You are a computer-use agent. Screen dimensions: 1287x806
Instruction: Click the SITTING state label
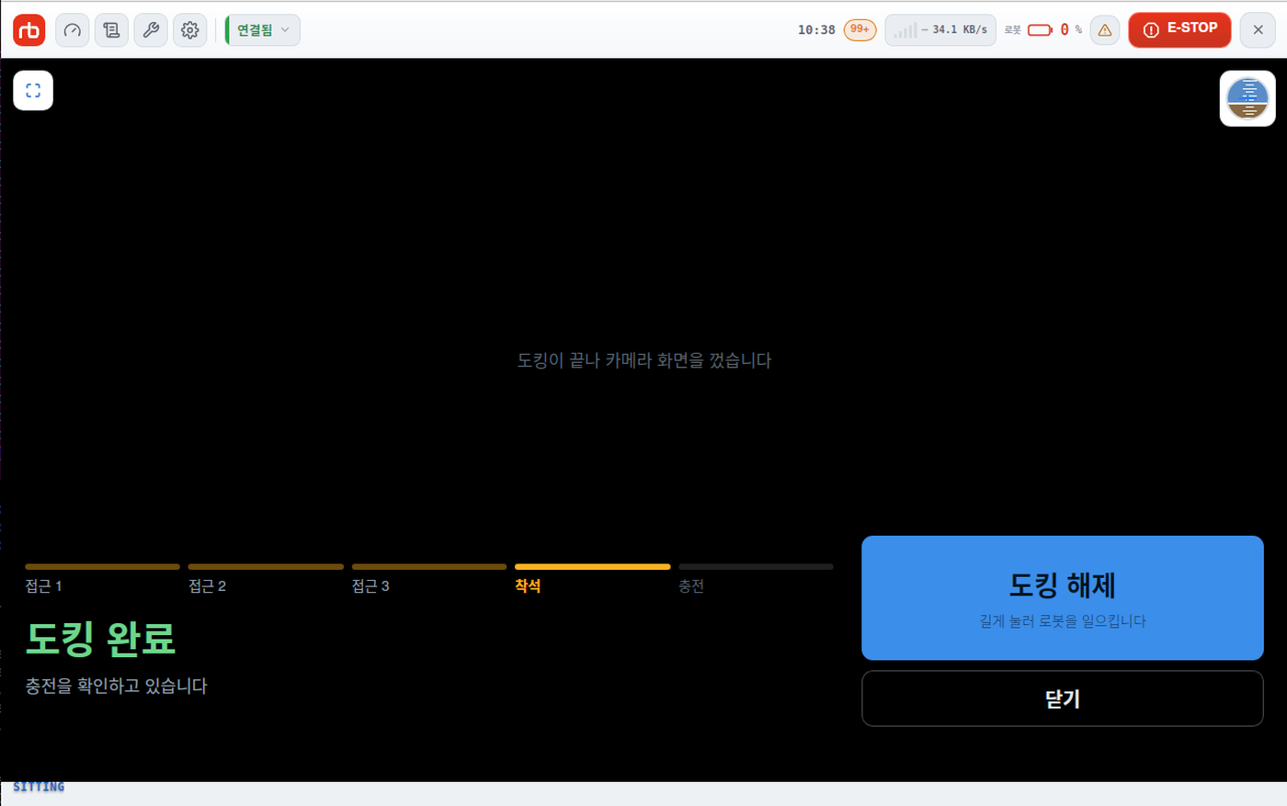(39, 787)
